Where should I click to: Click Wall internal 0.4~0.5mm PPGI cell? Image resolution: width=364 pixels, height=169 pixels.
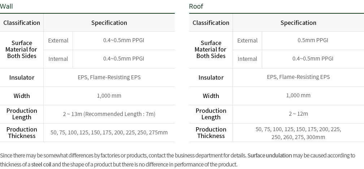coord(123,59)
